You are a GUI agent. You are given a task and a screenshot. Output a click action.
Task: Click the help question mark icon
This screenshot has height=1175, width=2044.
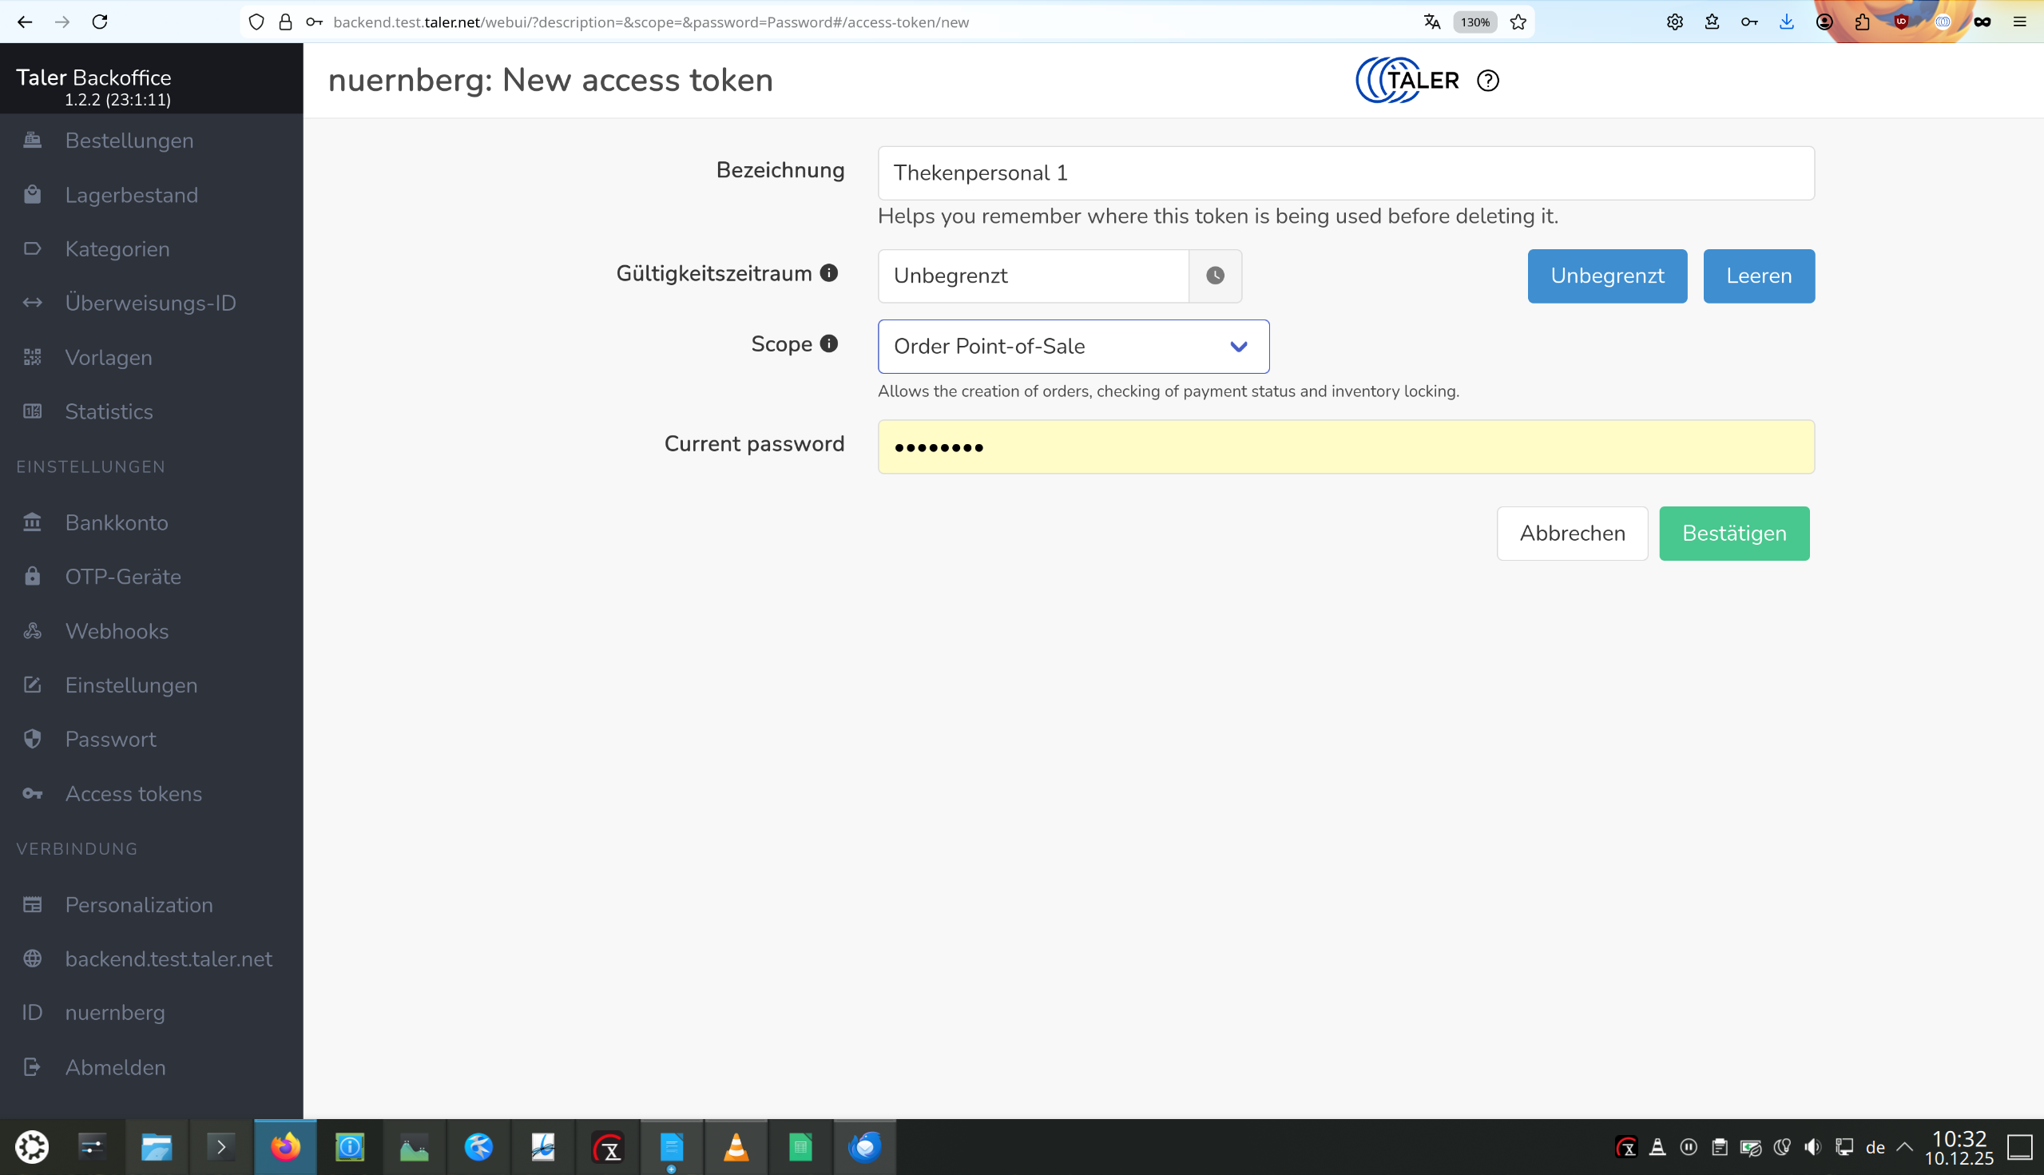click(x=1487, y=81)
